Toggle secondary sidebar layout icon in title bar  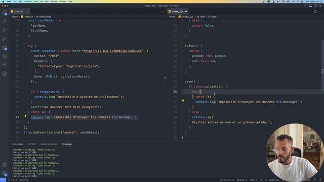click(x=315, y=6)
